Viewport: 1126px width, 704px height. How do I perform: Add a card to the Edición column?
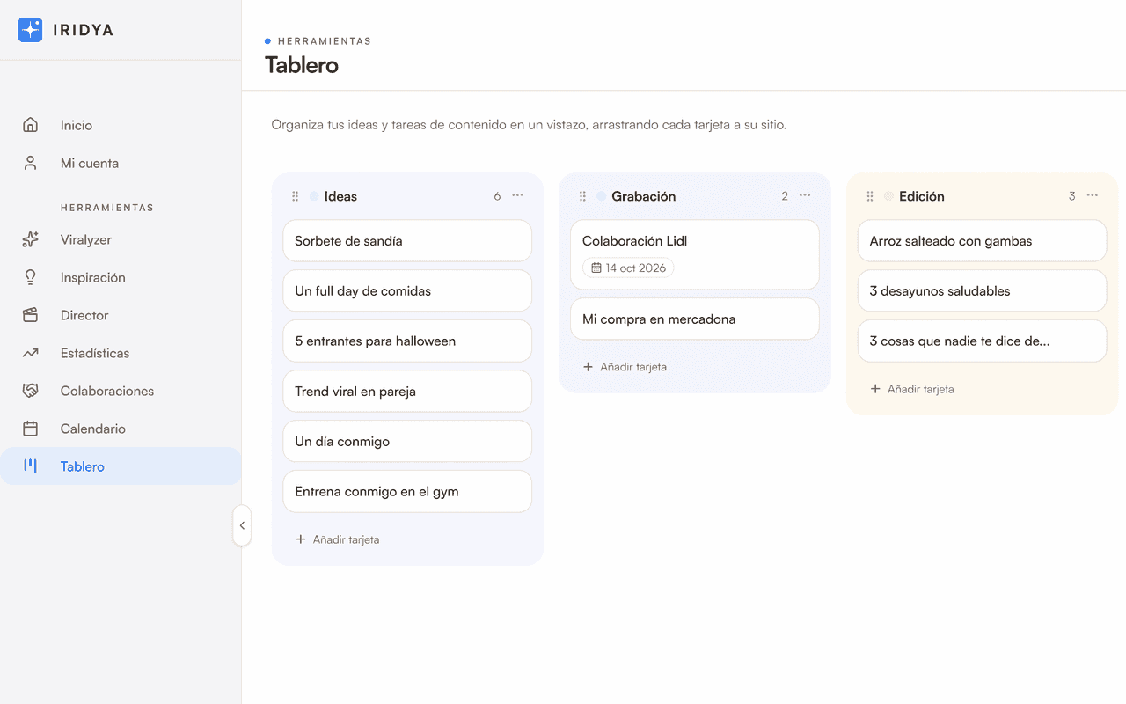(912, 389)
